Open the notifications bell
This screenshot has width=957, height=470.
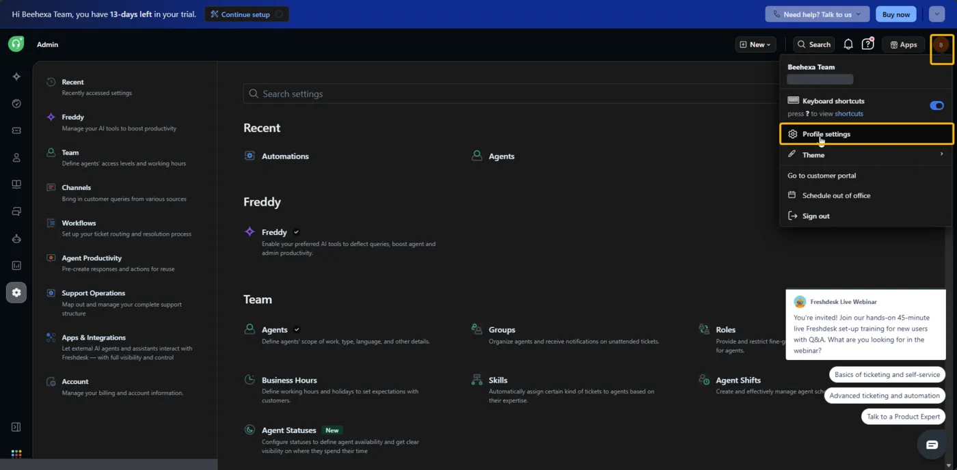(x=848, y=44)
